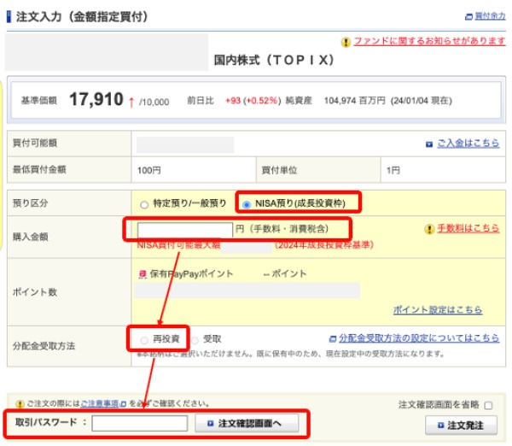Open 分配金受取方法の設定についてはこちら link
The image size is (512, 446).
419,338
